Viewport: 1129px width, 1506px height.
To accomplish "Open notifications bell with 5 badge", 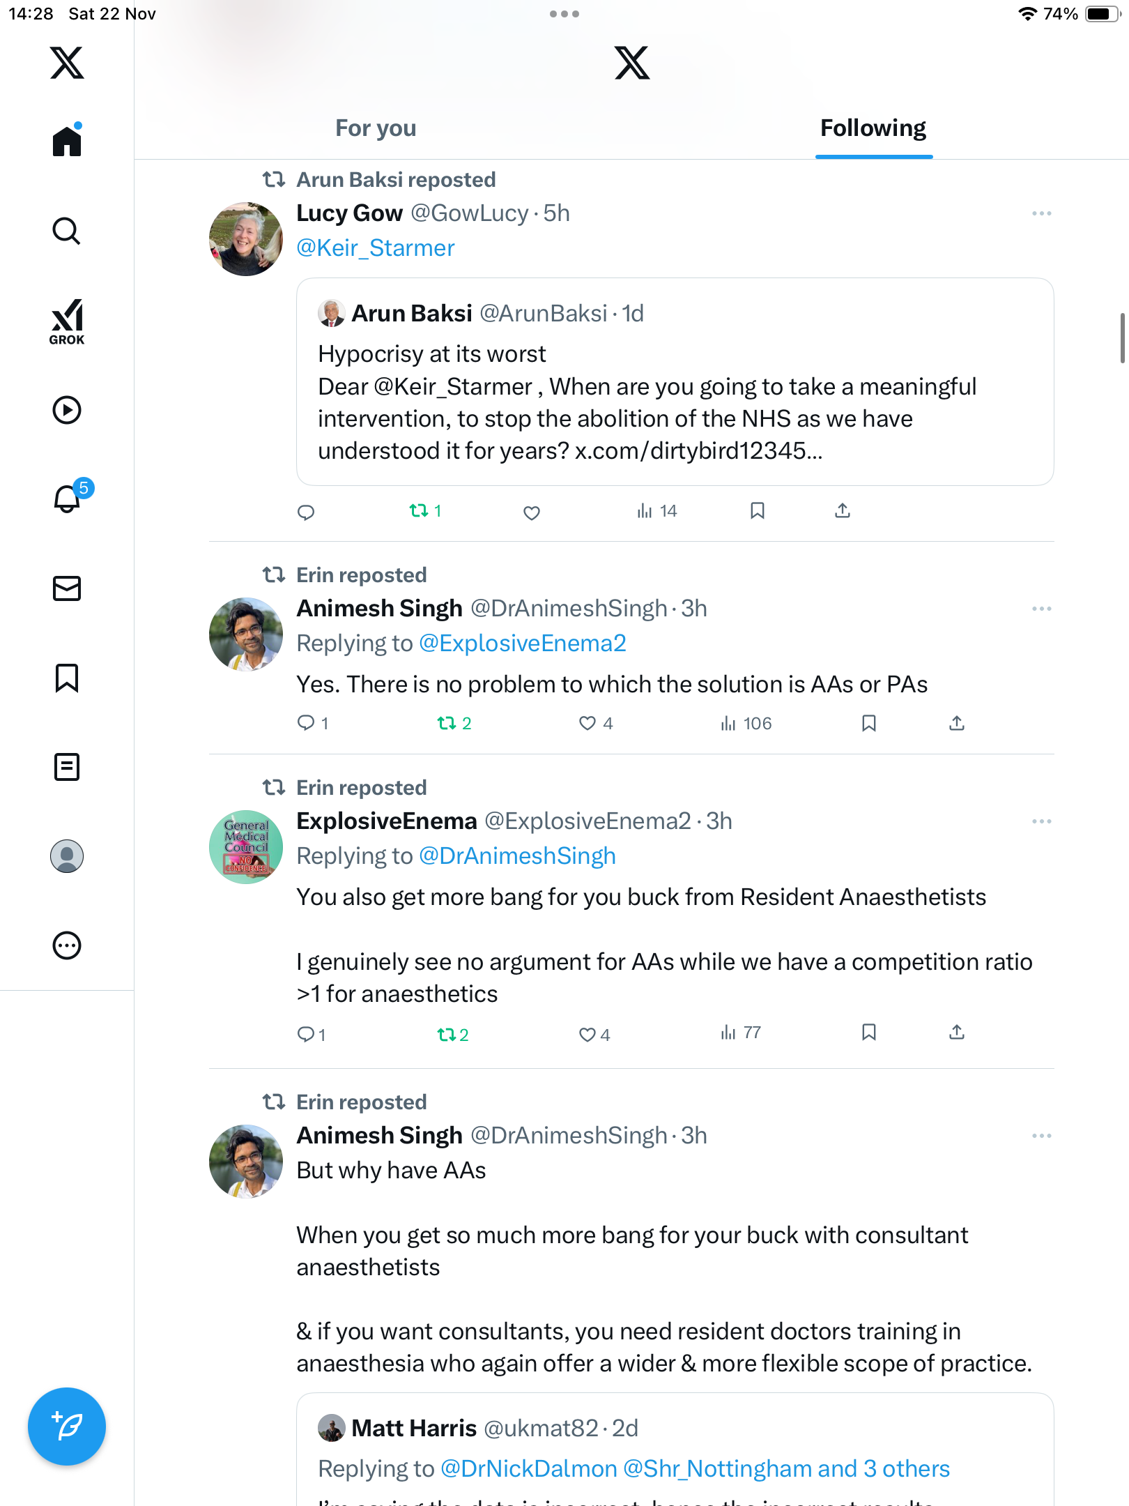I will [x=68, y=498].
